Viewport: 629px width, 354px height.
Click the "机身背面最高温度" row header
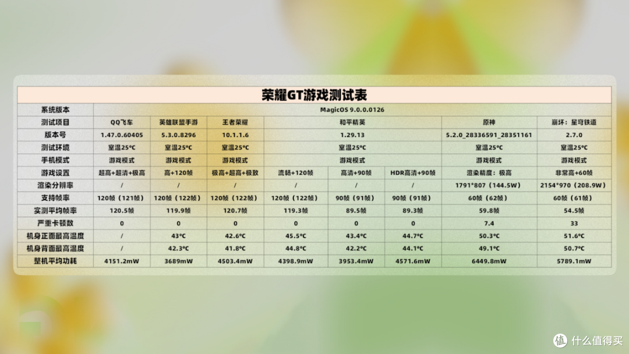coord(55,249)
